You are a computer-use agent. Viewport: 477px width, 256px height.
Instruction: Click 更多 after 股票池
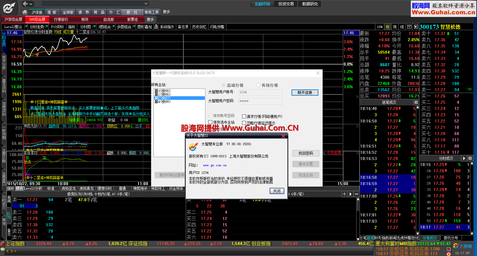[150, 19]
